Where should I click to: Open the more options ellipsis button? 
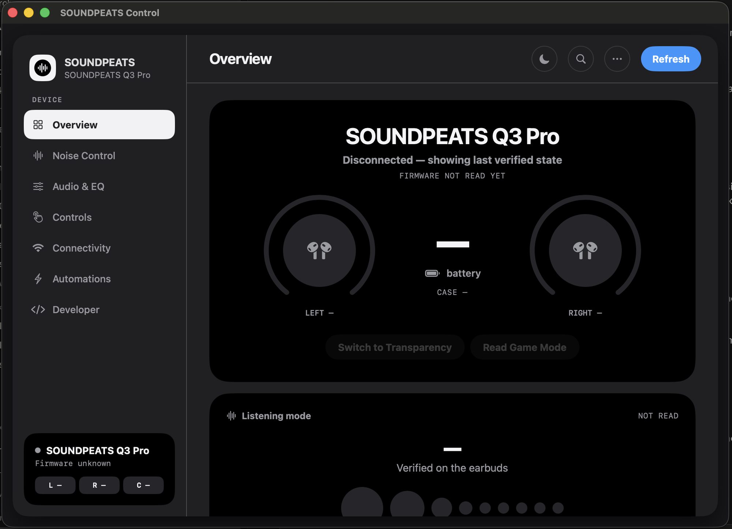click(x=617, y=59)
